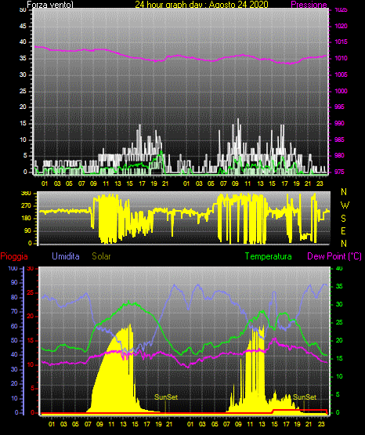This screenshot has height=435, width=365.
Task: Click the red 25 rain axis value
Action: pos(31,292)
